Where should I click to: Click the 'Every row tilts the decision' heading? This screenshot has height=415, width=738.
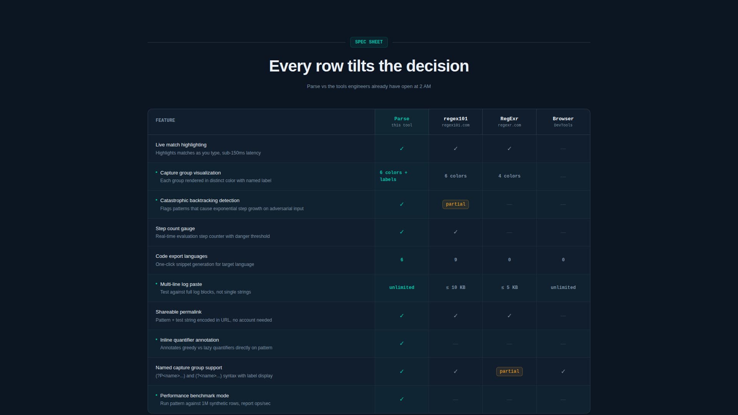[369, 66]
